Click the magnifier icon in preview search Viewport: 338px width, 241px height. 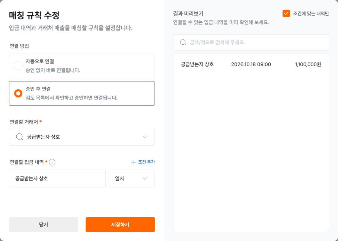click(x=183, y=42)
